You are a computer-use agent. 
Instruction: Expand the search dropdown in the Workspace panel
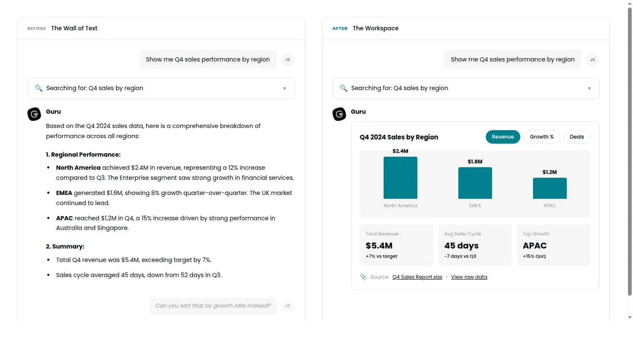point(590,88)
